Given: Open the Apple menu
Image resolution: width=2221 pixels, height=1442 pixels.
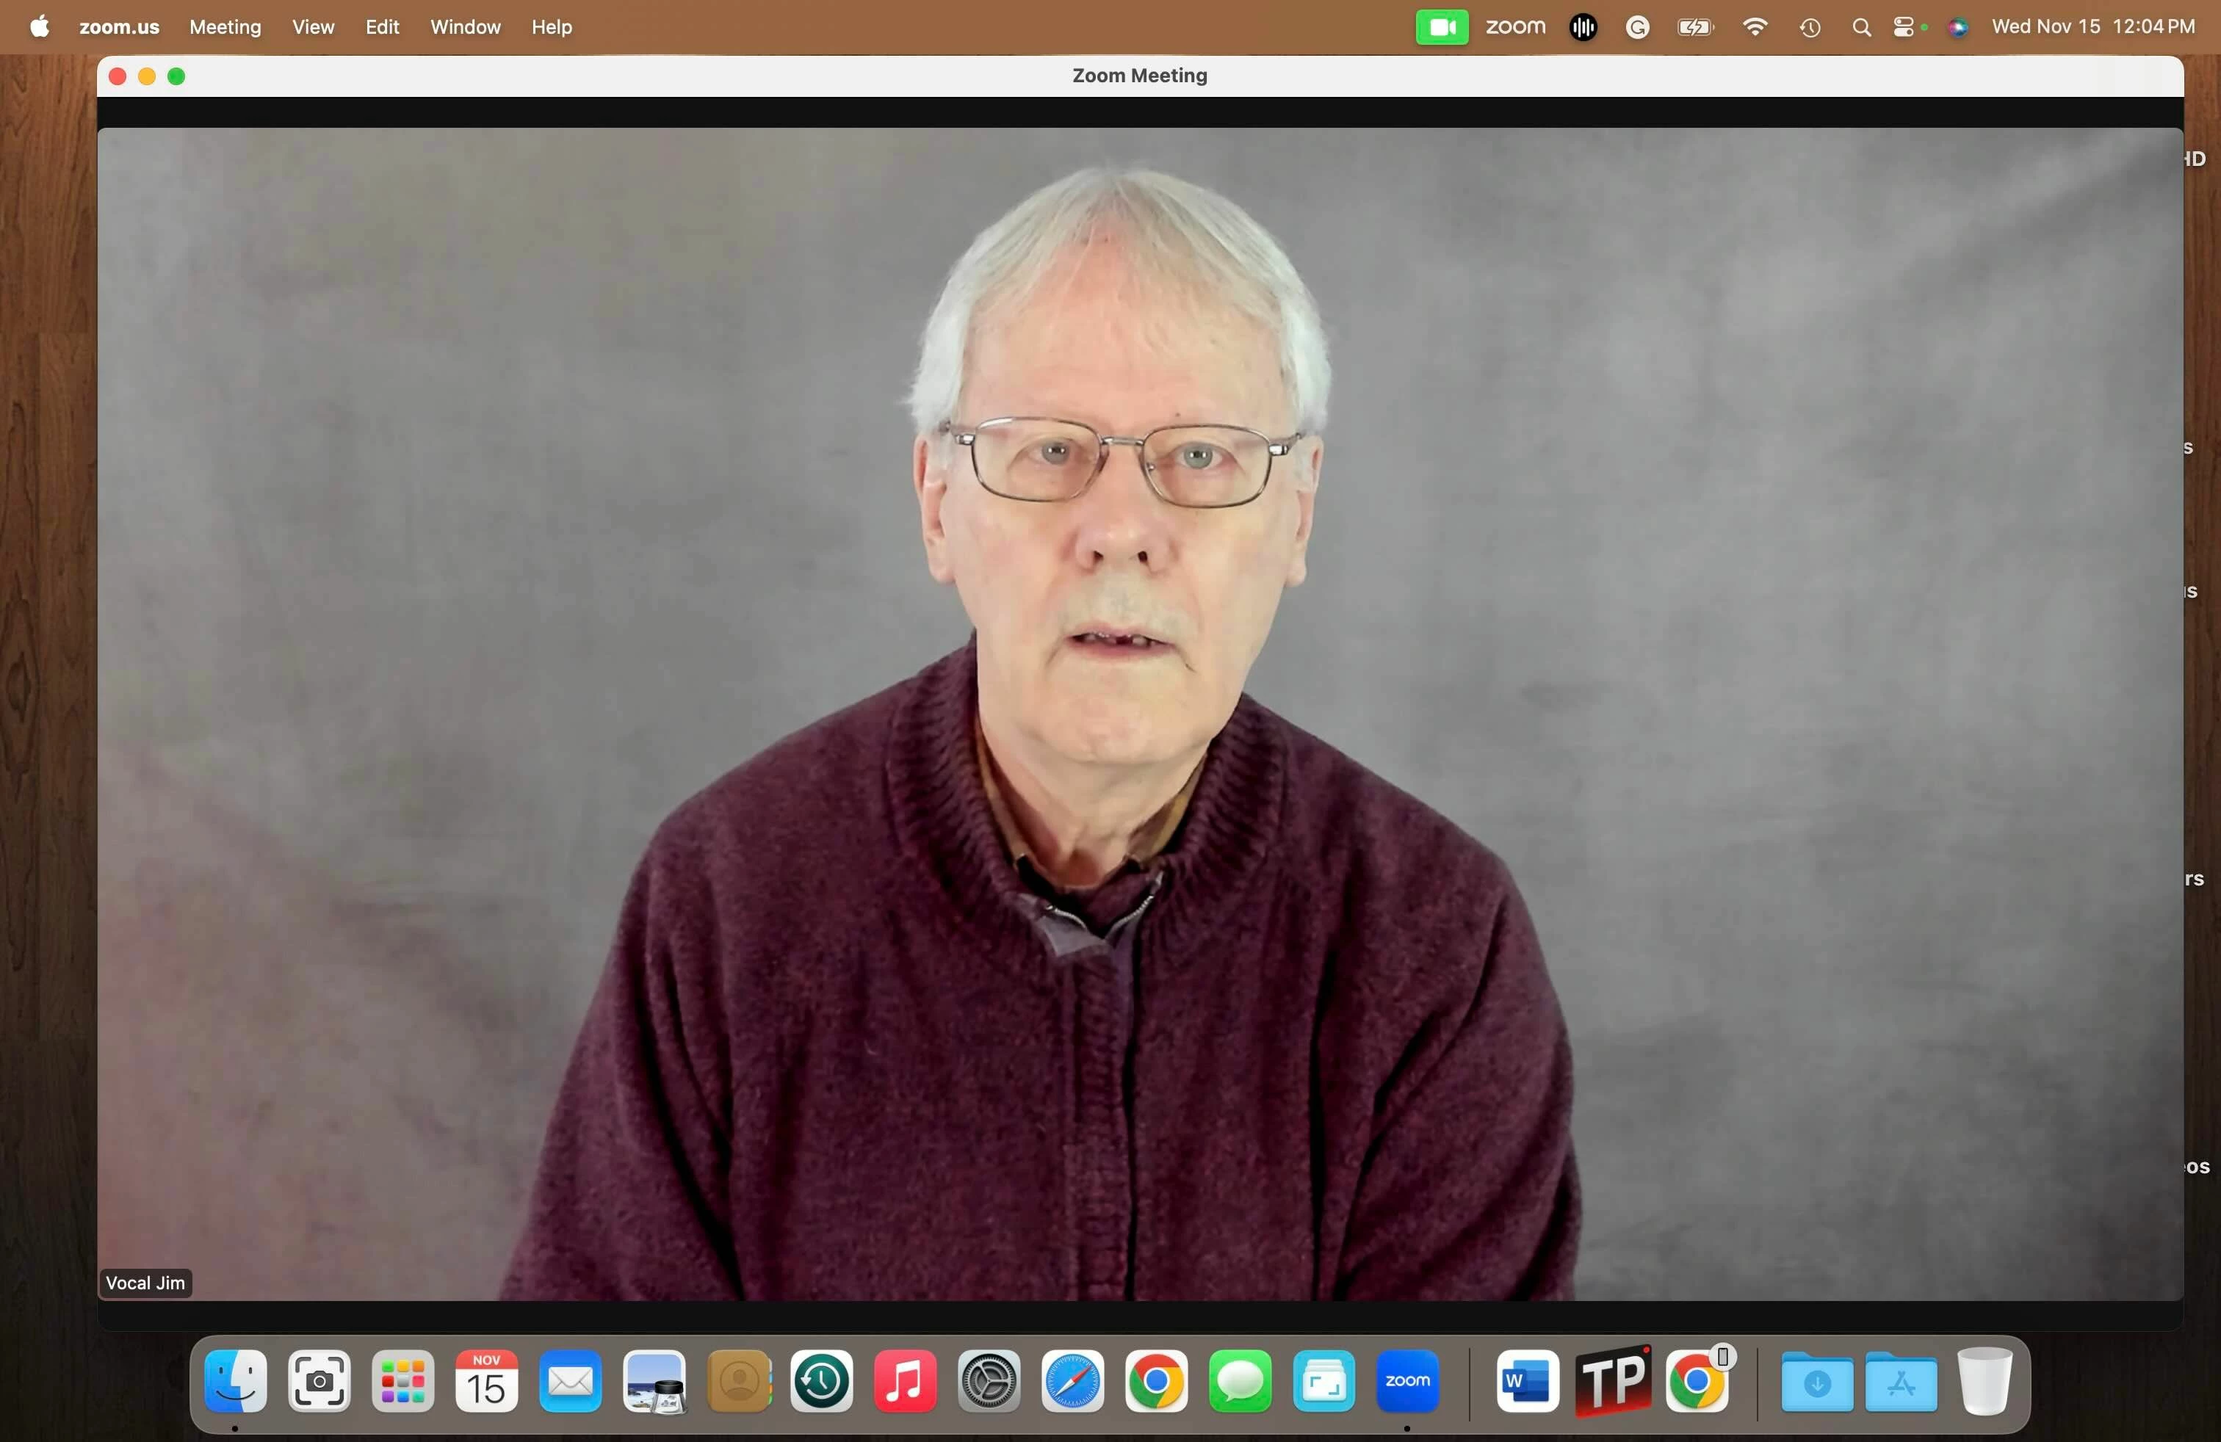Looking at the screenshot, I should (x=39, y=27).
